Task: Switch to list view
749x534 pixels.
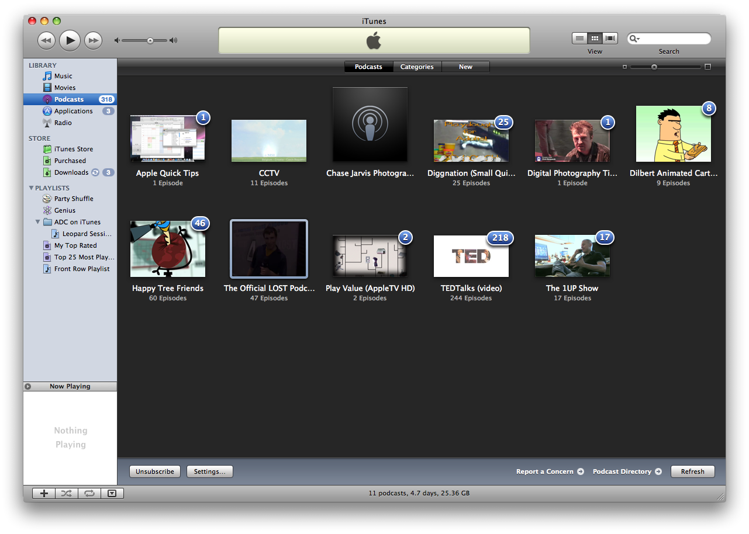Action: pos(579,38)
